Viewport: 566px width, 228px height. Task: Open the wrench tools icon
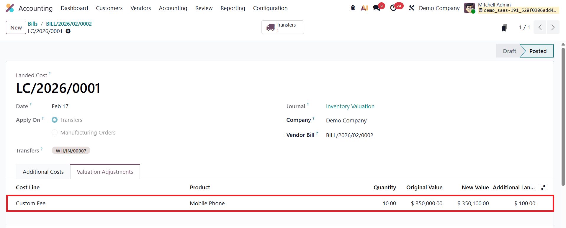pos(411,8)
